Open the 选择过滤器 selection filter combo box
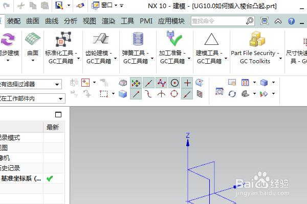 pos(31,84)
